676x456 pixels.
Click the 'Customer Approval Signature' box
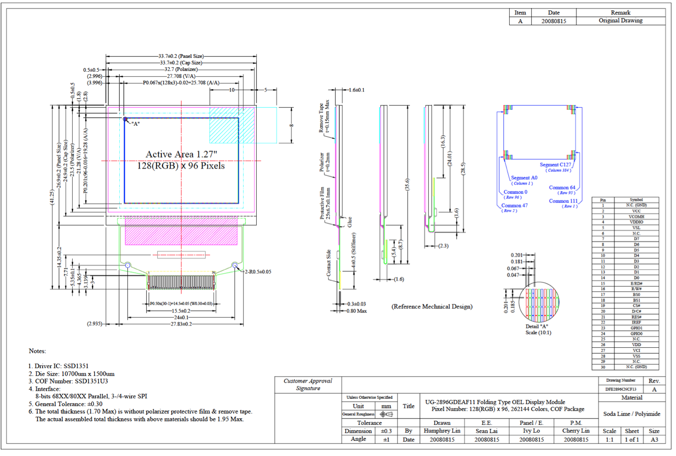click(x=308, y=385)
